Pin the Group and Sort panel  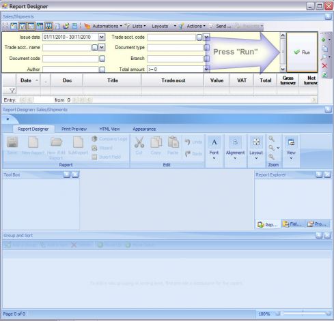319,235
